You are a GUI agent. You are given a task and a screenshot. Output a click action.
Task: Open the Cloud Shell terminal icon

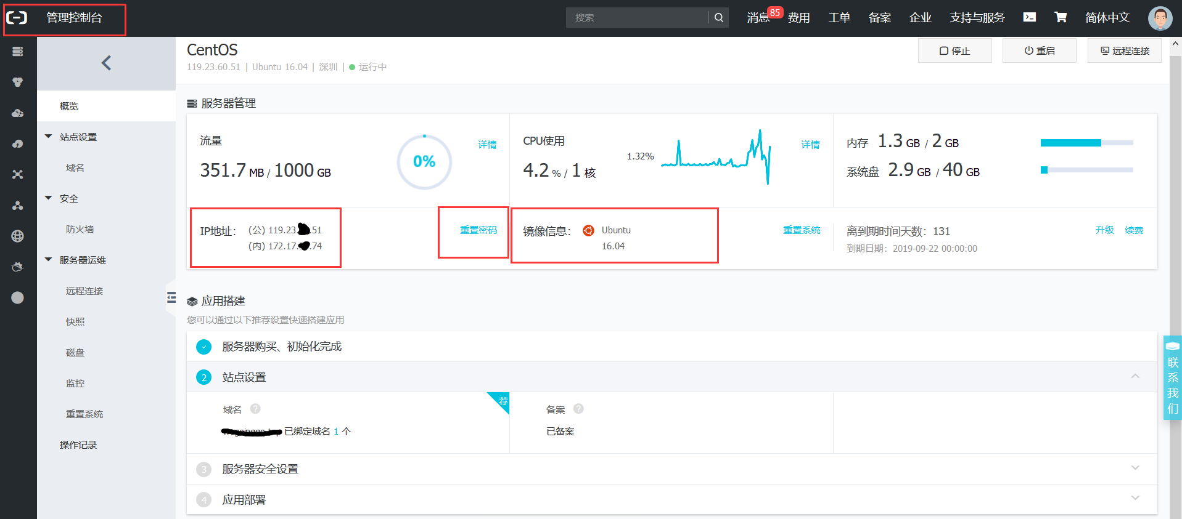[x=1030, y=17]
